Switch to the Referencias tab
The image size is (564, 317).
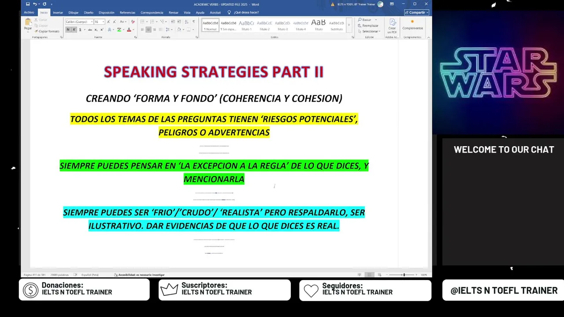tap(128, 12)
